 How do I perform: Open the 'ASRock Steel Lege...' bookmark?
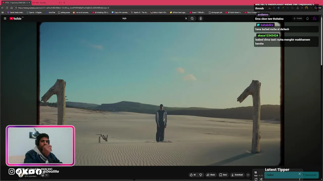(x=178, y=12)
